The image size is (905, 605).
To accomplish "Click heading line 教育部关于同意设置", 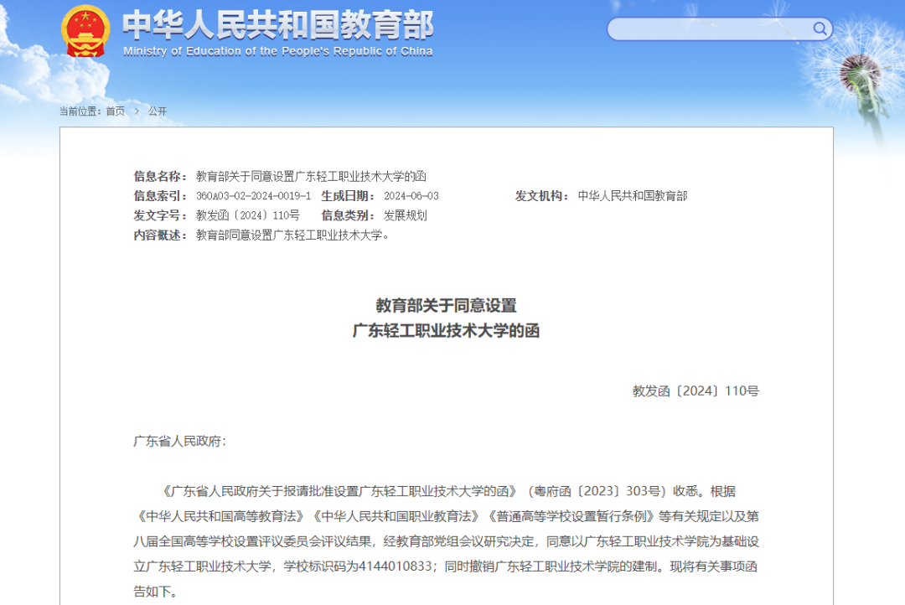I will click(x=446, y=305).
